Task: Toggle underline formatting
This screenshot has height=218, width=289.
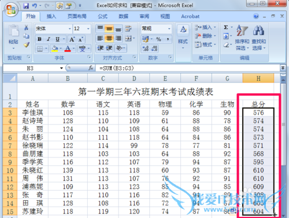Action: click(57, 39)
